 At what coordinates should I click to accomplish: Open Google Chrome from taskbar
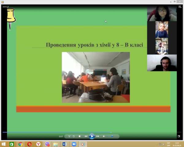[x=21, y=144]
